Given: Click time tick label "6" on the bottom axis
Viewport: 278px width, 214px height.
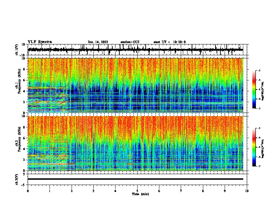Looking at the screenshot, I should 159,191.
